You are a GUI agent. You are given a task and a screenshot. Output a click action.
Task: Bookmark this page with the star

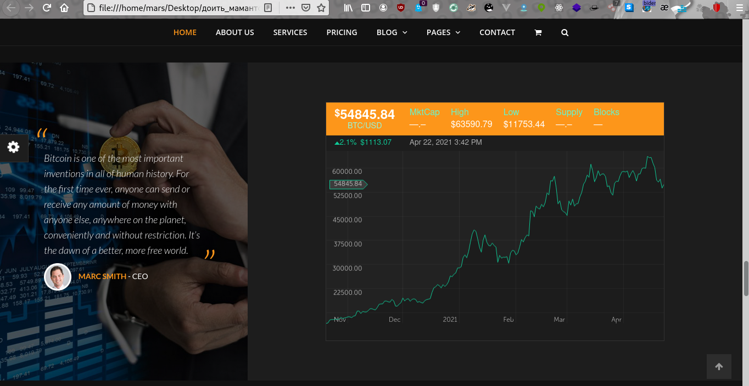click(x=321, y=8)
